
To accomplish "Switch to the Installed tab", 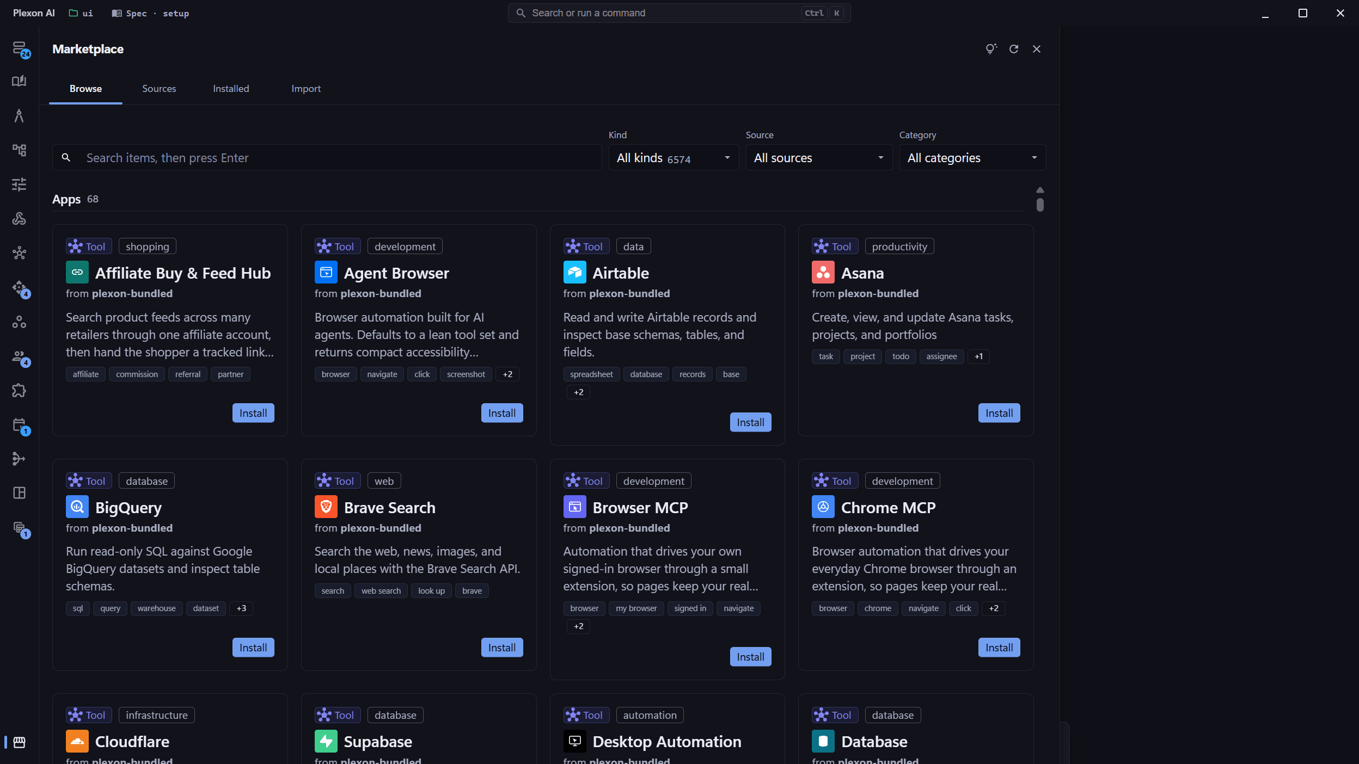I will [x=231, y=89].
